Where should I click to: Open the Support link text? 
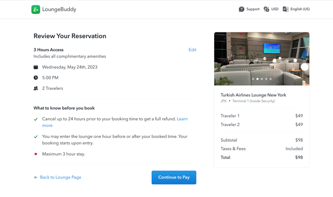[x=253, y=9]
